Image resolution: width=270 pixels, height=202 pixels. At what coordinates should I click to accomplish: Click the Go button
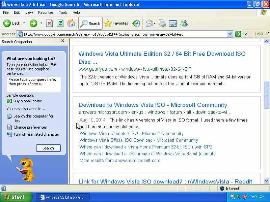241,34
